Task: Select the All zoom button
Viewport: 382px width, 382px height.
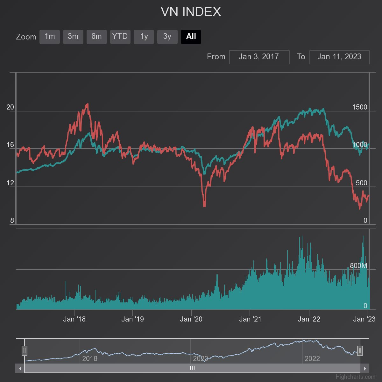Action: tap(191, 37)
